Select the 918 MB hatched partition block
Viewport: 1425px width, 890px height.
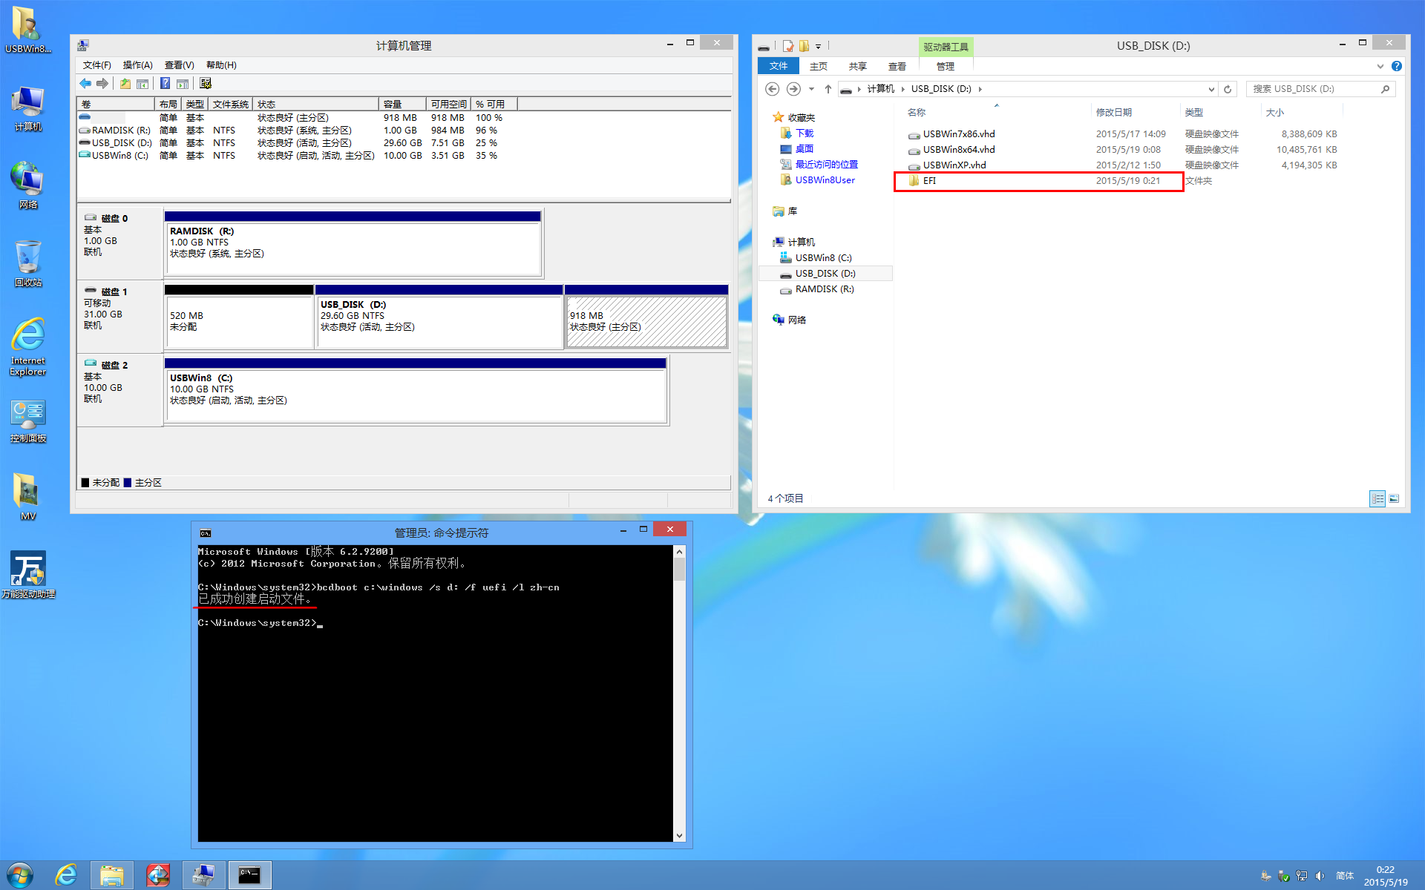646,317
